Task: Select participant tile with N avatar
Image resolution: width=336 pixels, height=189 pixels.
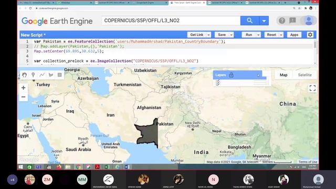Action: tap(214, 180)
